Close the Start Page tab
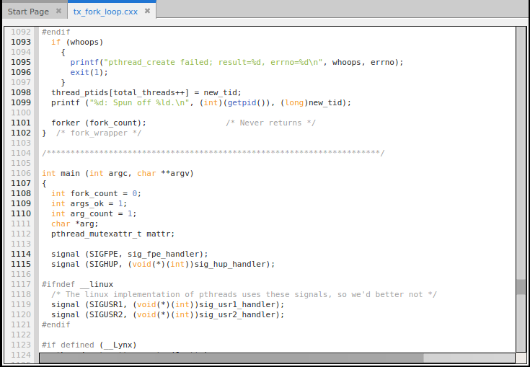The height and width of the screenshot is (367, 530). click(x=58, y=12)
